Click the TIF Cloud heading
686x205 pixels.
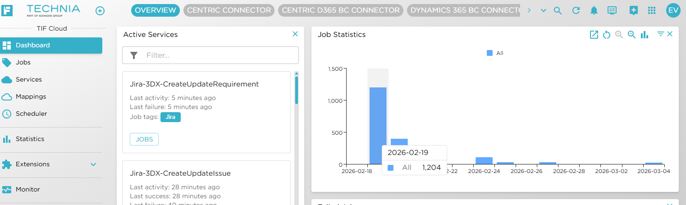(52, 28)
